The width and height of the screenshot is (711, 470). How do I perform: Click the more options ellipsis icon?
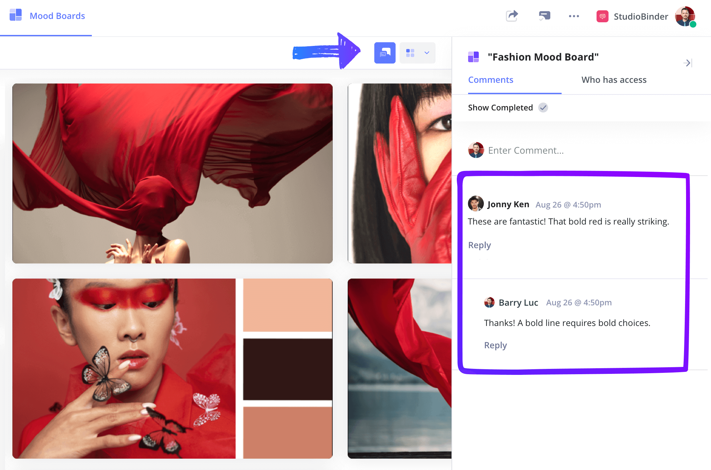click(574, 15)
